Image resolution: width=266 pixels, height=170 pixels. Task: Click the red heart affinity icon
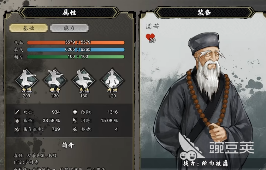[150, 37]
